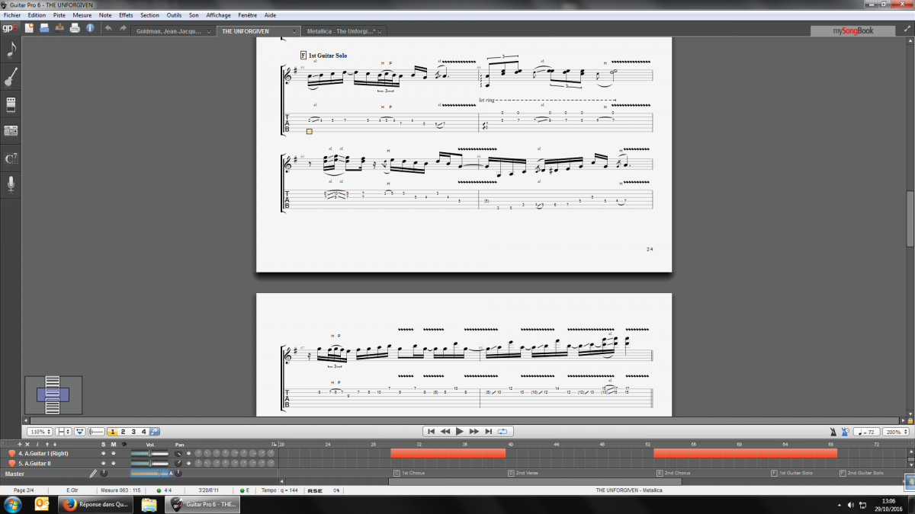Adjust A.Guitar II volume slider

[149, 463]
